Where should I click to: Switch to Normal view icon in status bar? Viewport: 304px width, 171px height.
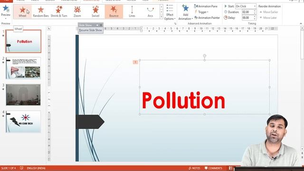click(x=230, y=168)
